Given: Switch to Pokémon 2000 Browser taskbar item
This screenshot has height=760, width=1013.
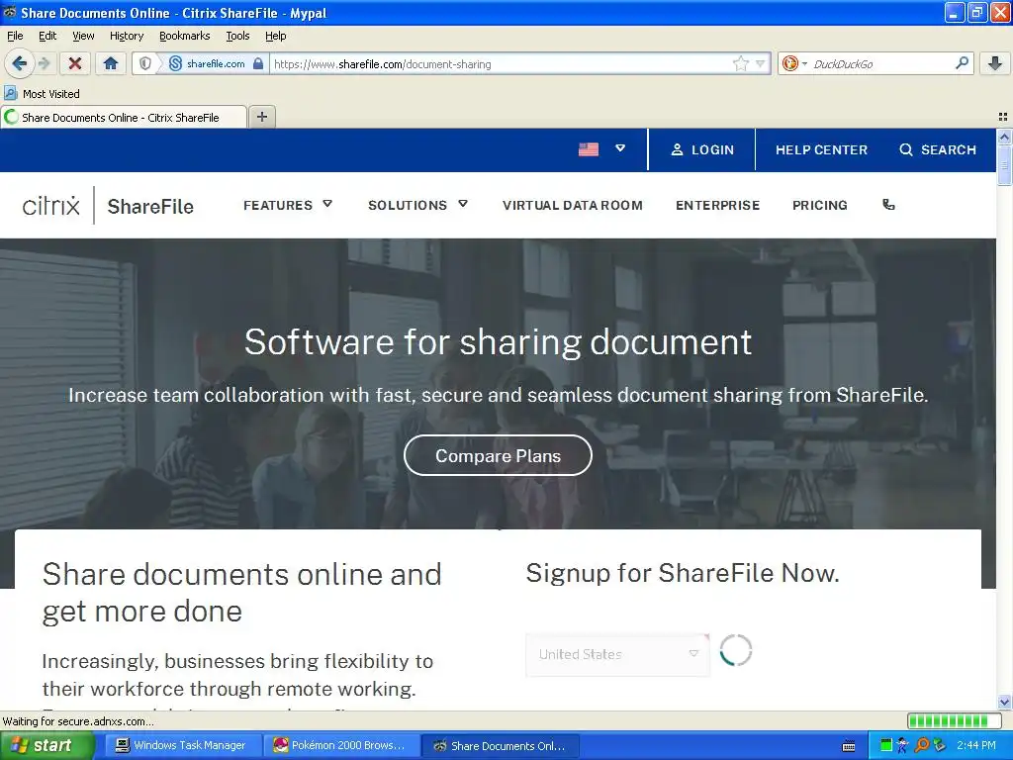Looking at the screenshot, I should click(x=340, y=746).
